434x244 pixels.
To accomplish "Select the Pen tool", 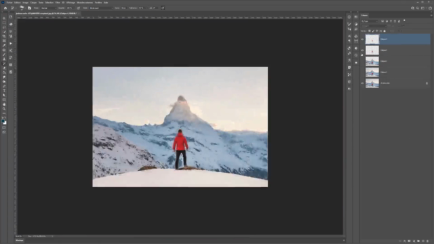I will (x=4, y=86).
